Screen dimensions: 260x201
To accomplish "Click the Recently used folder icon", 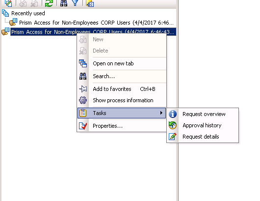I will [x=5, y=13].
